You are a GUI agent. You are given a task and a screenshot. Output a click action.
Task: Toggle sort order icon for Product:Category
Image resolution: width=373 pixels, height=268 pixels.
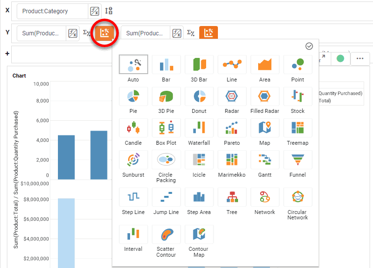[x=109, y=11]
